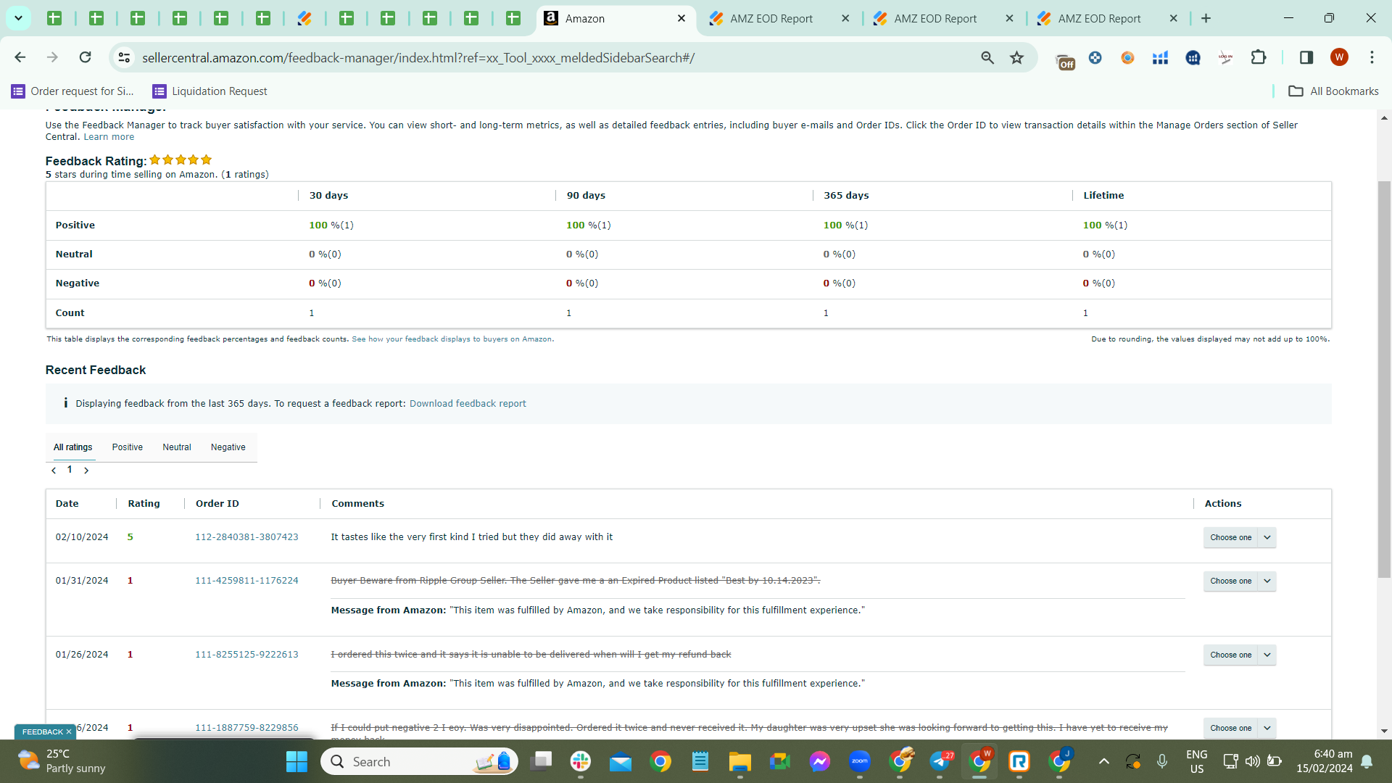The image size is (1392, 783).
Task: Open Choose one dropdown for order 111-1887759-8229856
Action: tap(1240, 728)
